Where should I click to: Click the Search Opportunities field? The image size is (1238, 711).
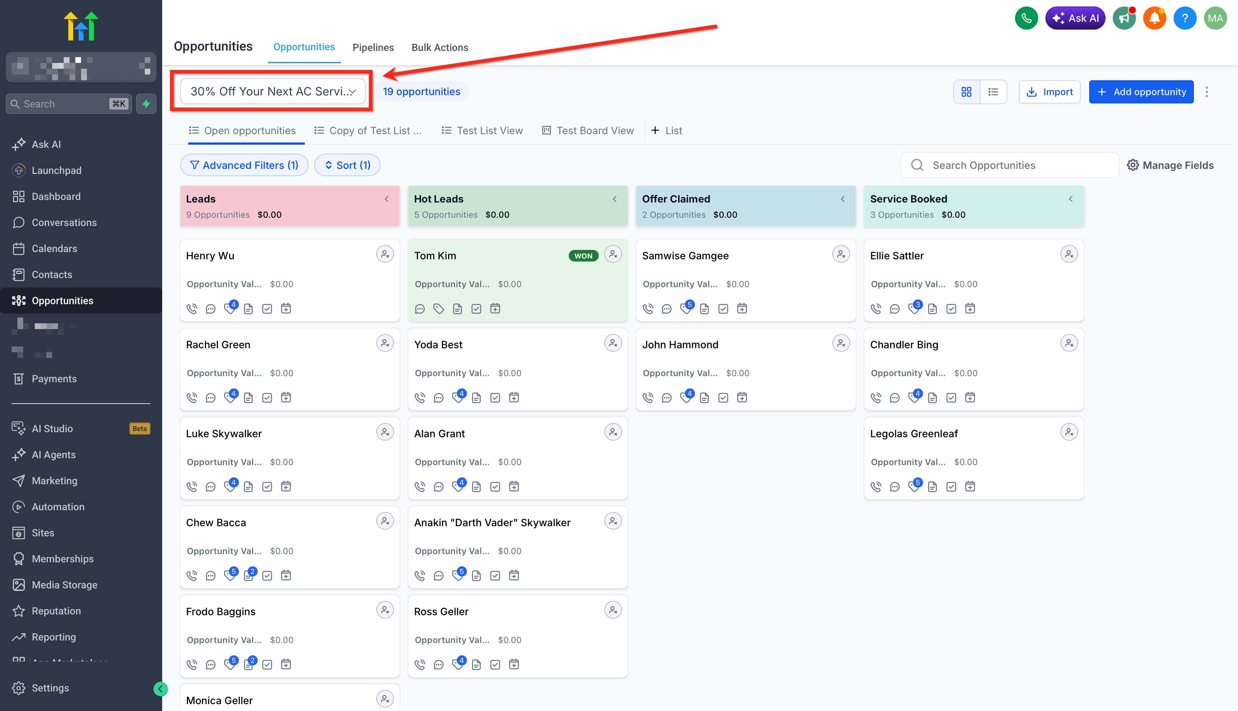[x=1009, y=165]
